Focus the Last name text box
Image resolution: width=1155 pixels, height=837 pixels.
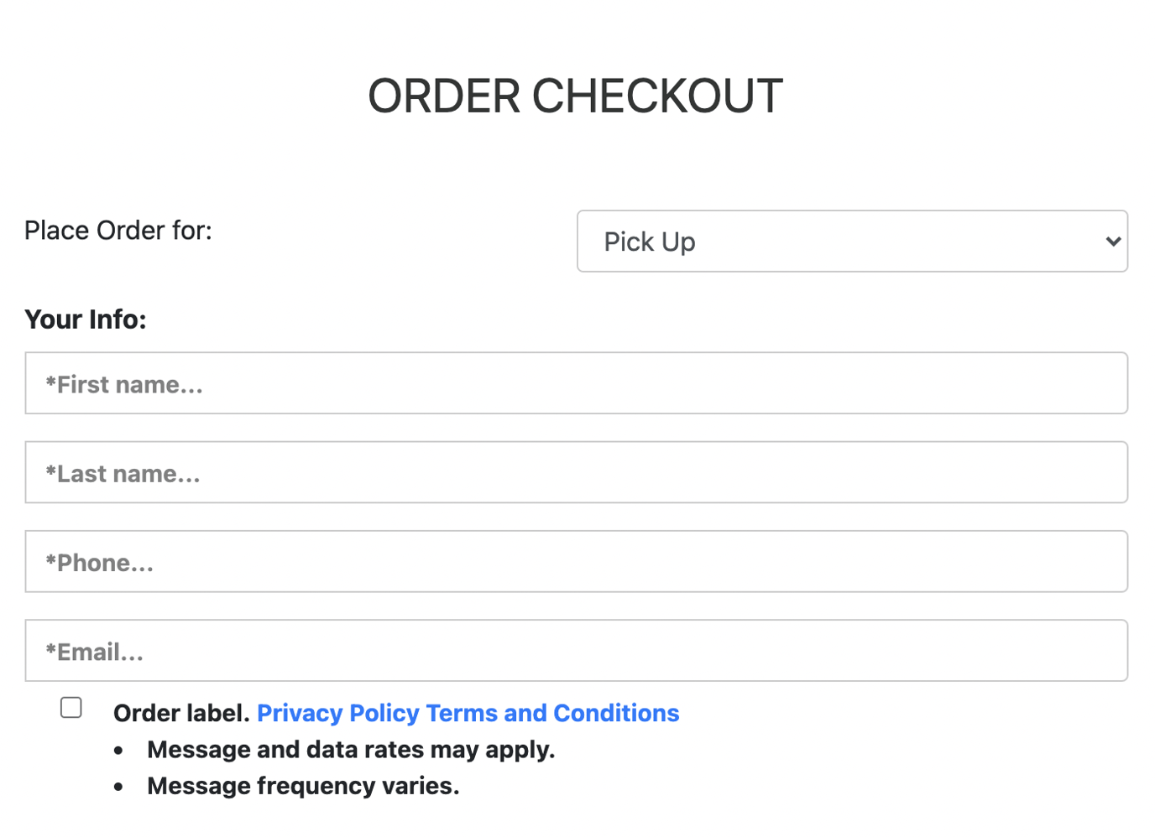point(576,472)
